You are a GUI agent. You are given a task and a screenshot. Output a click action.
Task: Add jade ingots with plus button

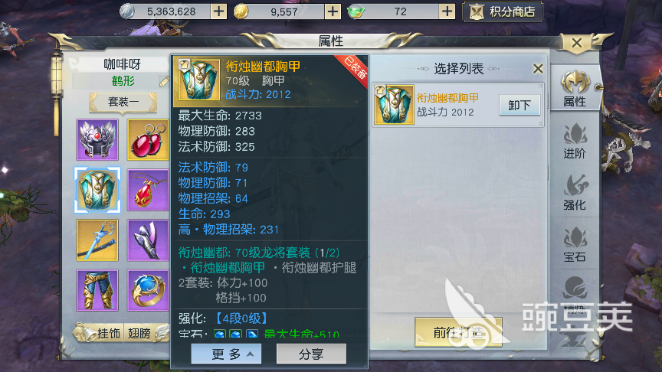coord(447,11)
